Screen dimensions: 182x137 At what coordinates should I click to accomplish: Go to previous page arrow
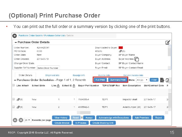point(15,120)
